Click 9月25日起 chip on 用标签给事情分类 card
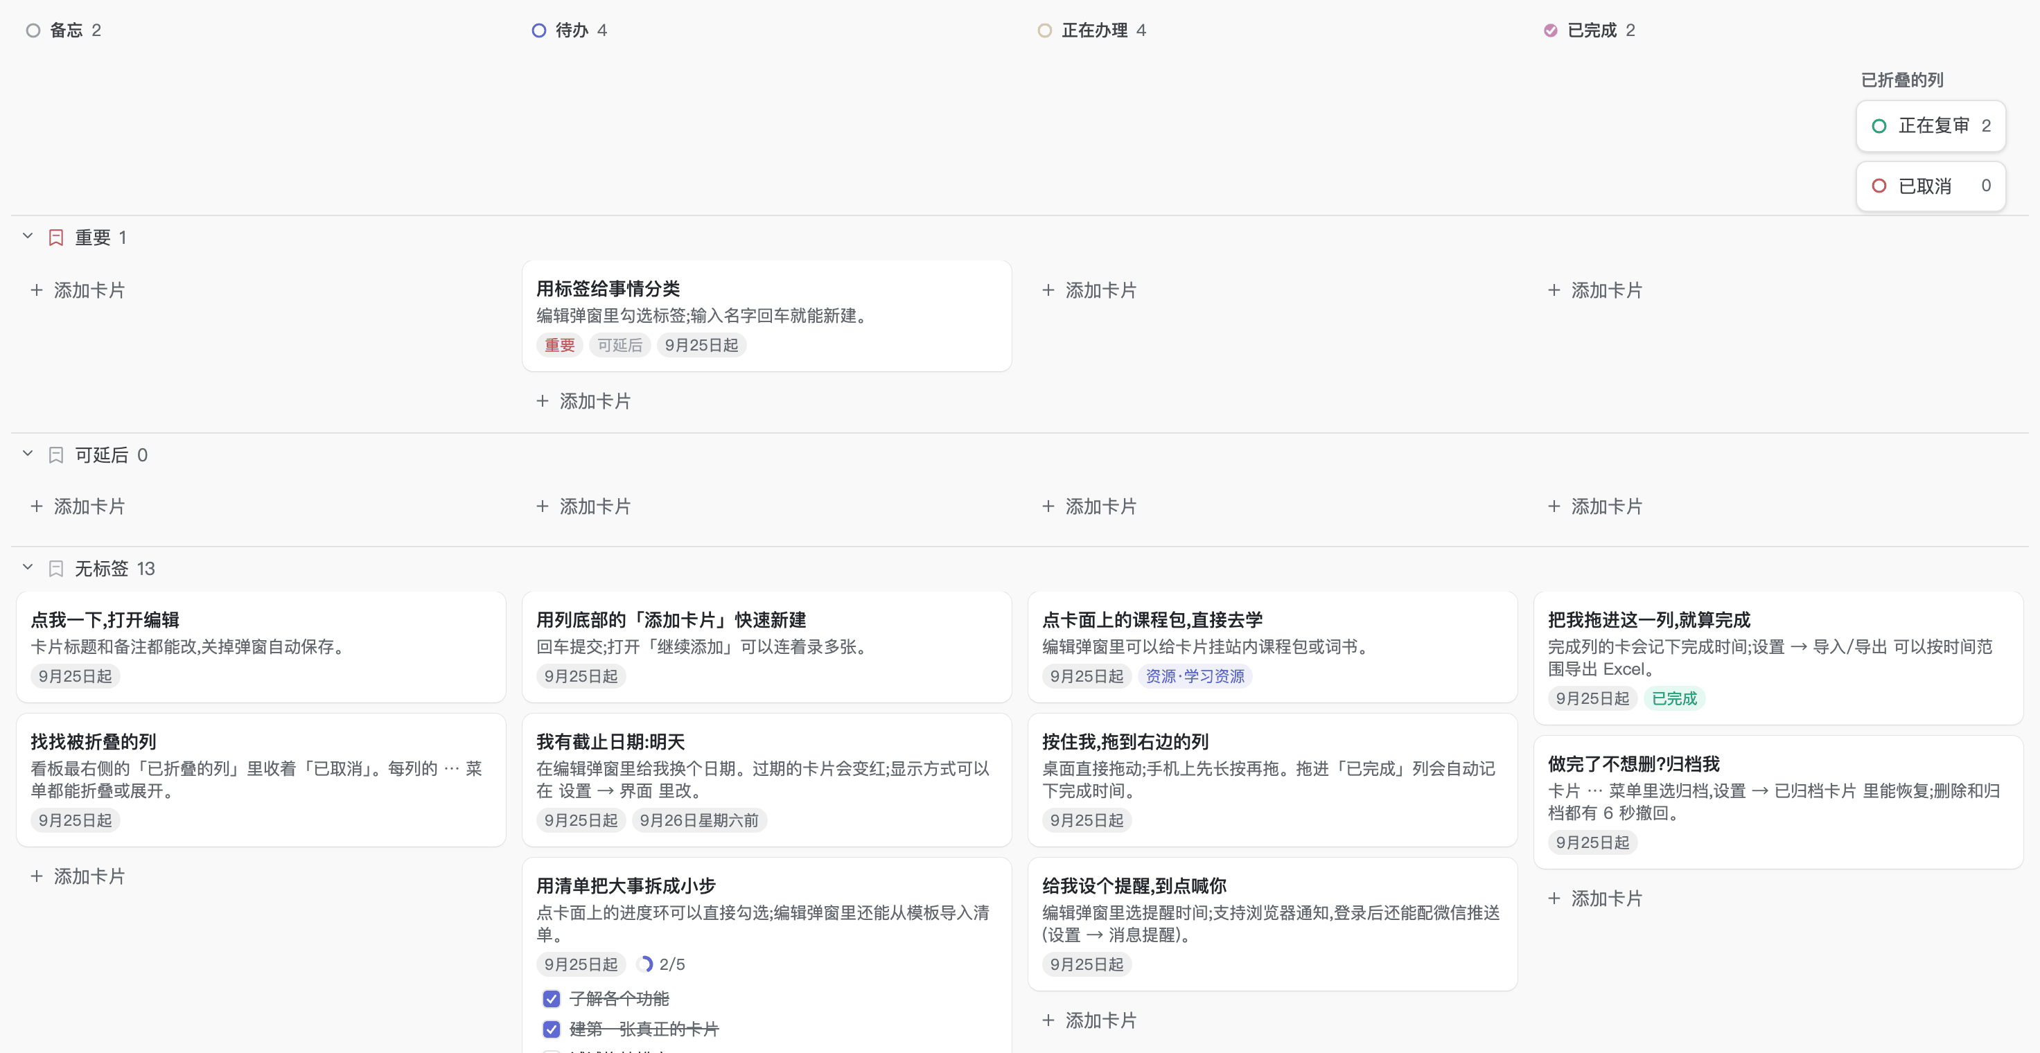The width and height of the screenshot is (2040, 1053). (701, 345)
